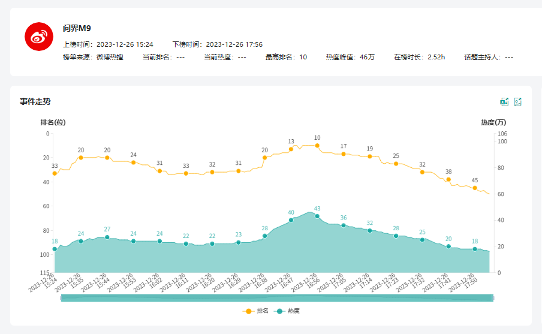Click the rank data point labeled 45
The height and width of the screenshot is (334, 542).
pyautogui.click(x=475, y=188)
